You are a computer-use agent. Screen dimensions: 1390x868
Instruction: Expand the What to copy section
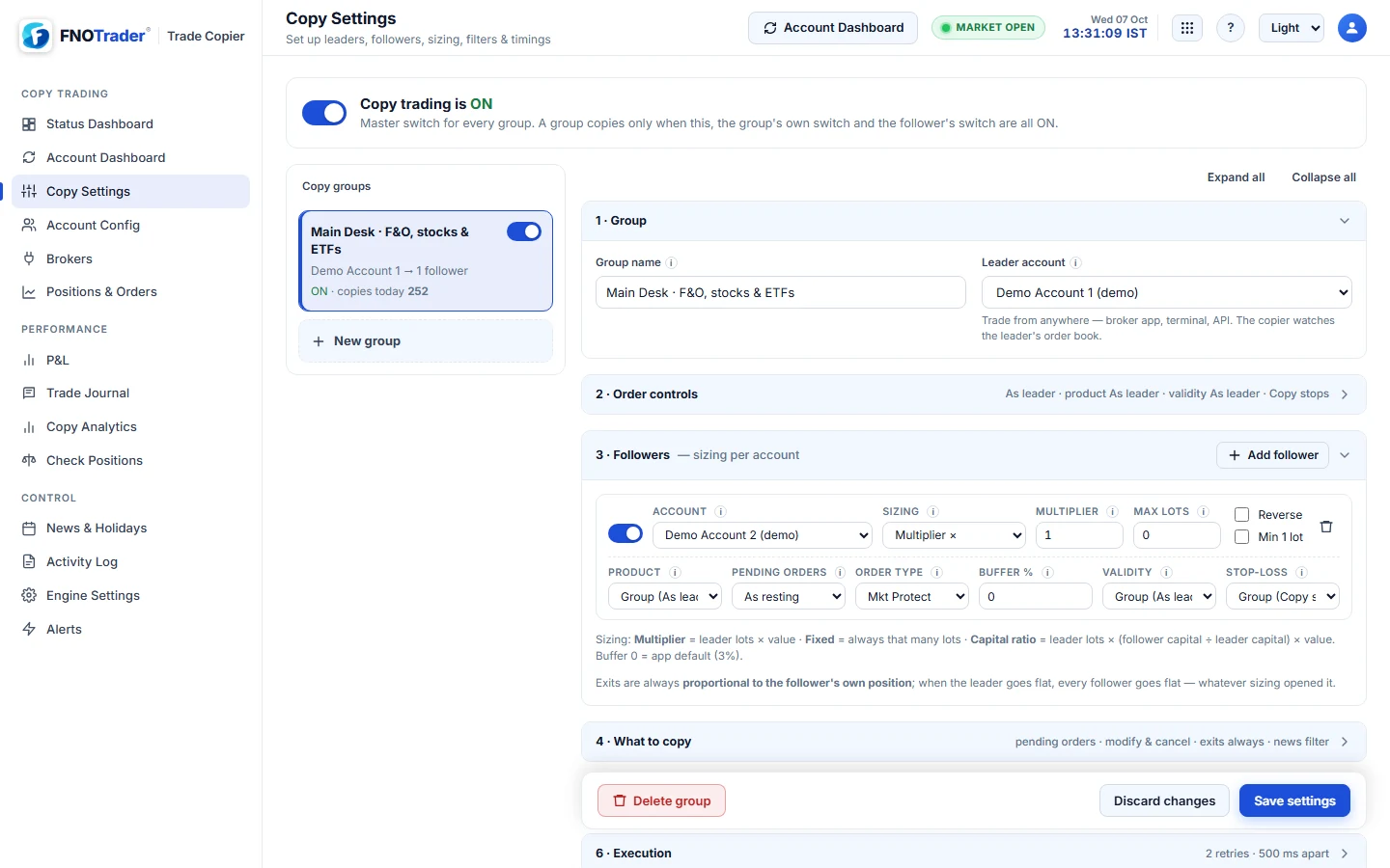pos(974,742)
